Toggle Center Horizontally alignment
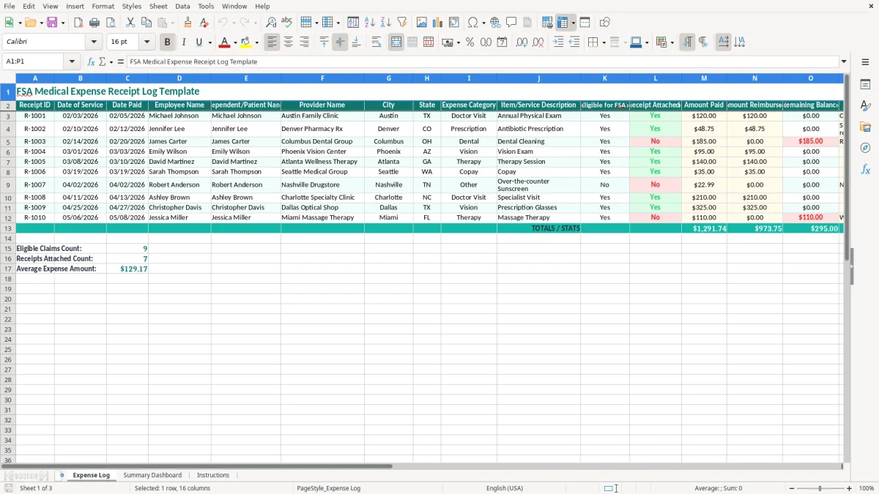The image size is (879, 494). tap(289, 42)
